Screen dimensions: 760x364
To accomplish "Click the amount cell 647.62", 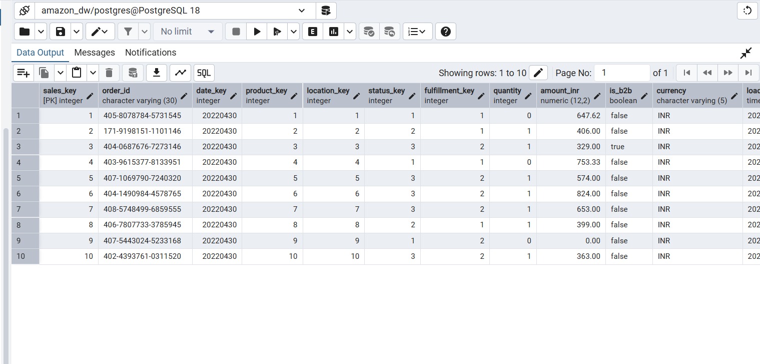I will coord(571,116).
